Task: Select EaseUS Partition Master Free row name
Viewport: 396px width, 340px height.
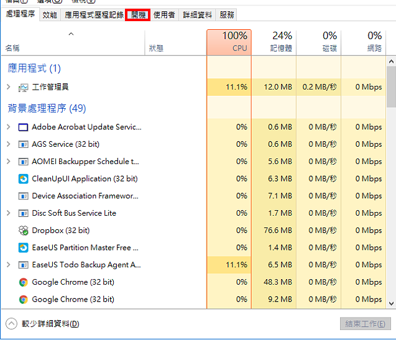Action: tap(85, 247)
